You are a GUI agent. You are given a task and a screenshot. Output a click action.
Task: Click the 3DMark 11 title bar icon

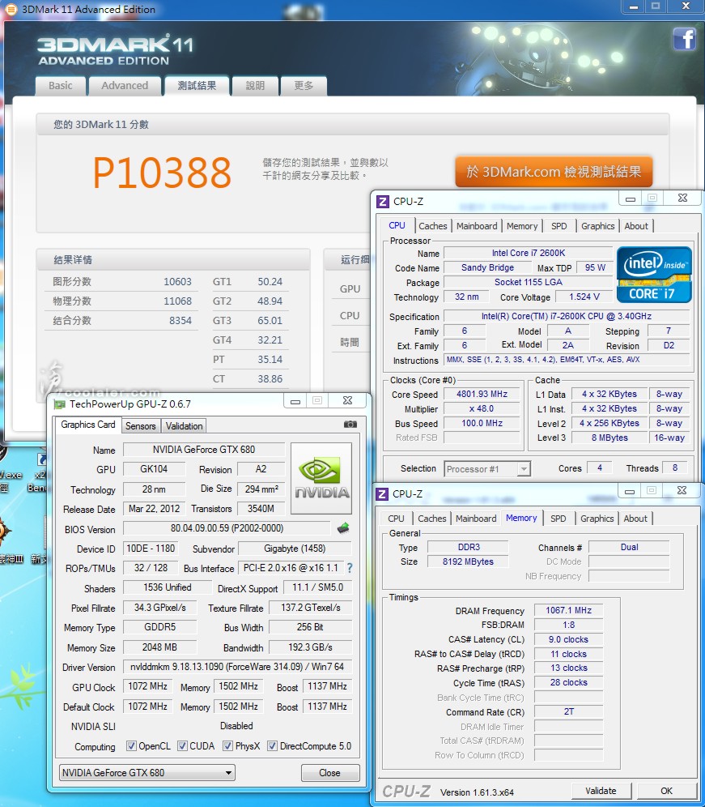pos(11,9)
